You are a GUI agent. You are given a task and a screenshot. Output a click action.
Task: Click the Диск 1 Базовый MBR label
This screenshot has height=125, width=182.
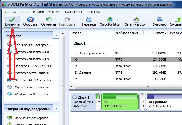tap(83, 102)
